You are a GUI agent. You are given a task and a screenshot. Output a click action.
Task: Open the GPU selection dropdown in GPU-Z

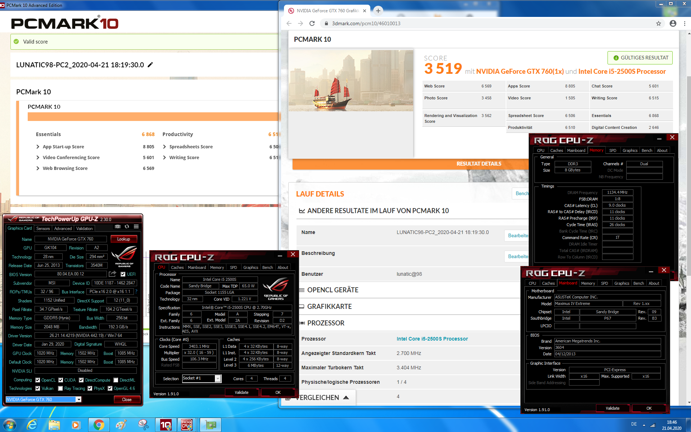click(x=78, y=399)
